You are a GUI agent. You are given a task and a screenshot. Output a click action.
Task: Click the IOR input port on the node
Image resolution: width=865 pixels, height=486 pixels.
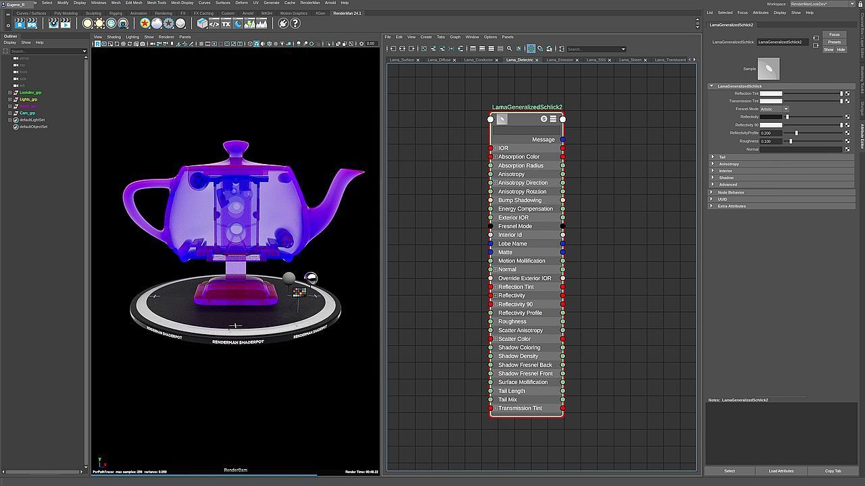click(x=491, y=148)
